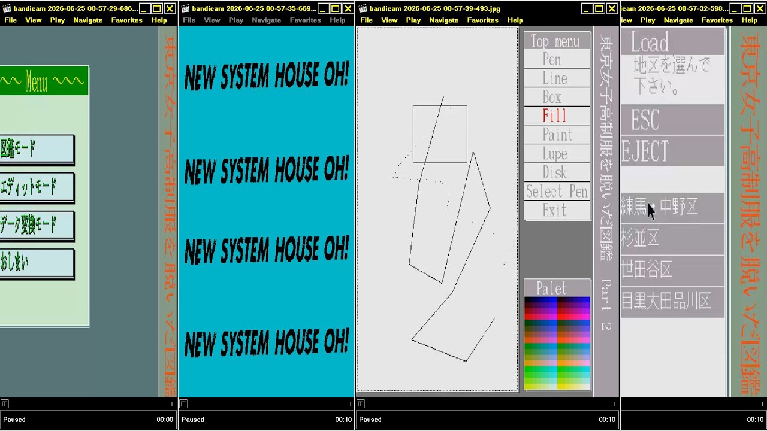Select the 杉並区 district
Image resolution: width=767 pixels, height=431 pixels.
(x=672, y=239)
